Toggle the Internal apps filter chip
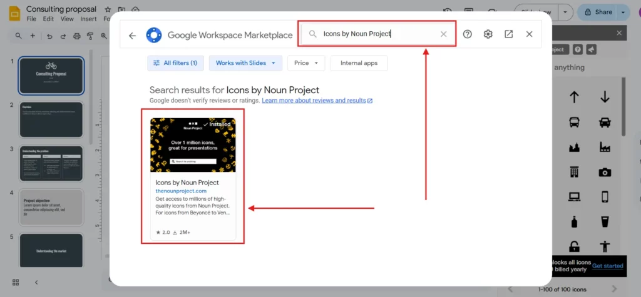 click(359, 63)
